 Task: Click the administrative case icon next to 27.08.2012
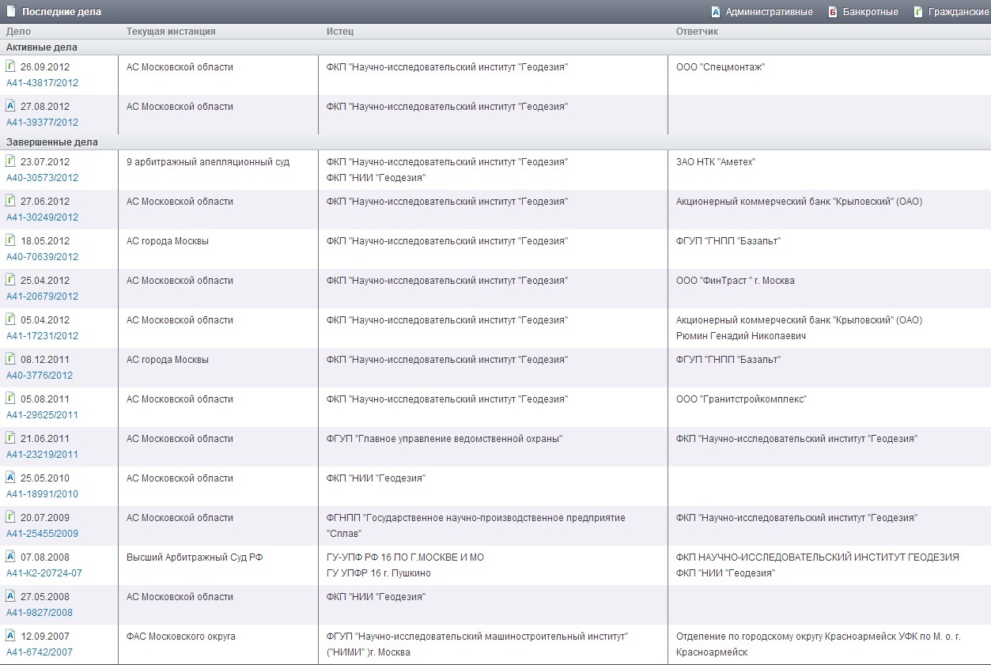tap(10, 106)
